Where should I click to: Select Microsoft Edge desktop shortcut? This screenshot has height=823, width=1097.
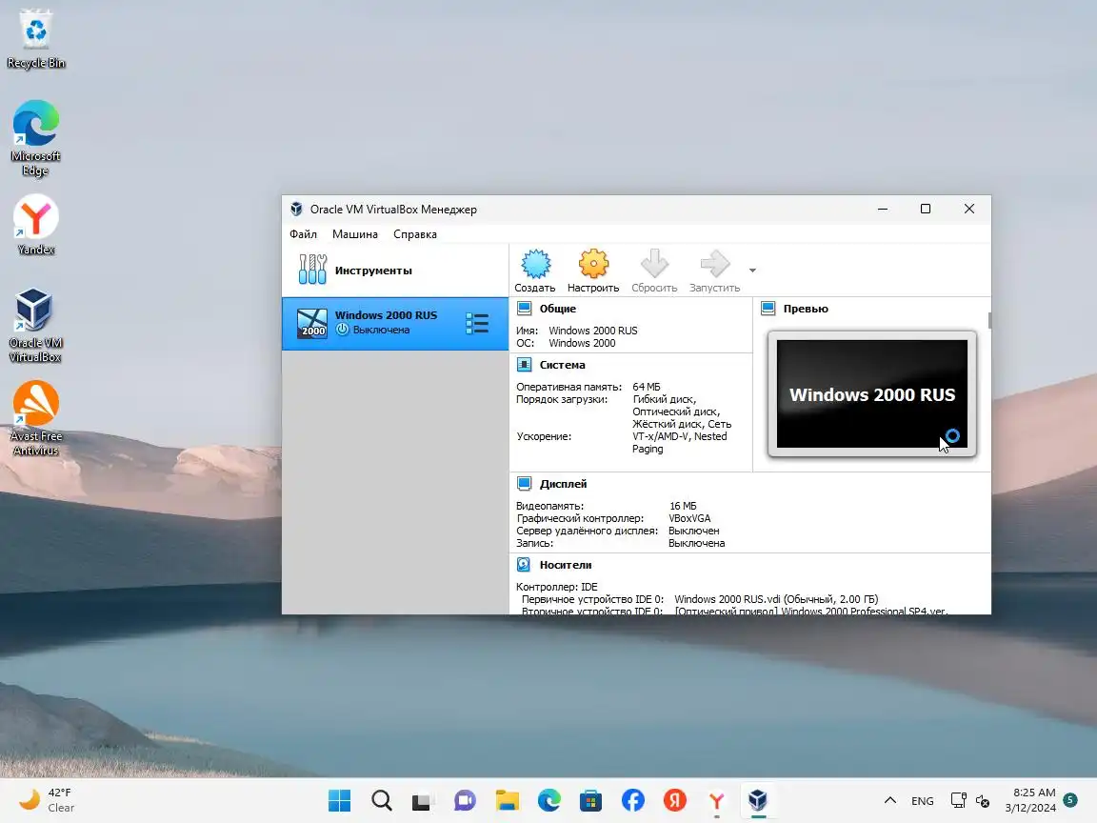35,138
